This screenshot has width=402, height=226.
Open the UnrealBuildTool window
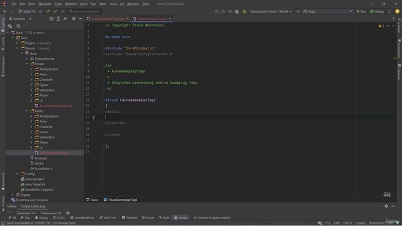coord(82,218)
